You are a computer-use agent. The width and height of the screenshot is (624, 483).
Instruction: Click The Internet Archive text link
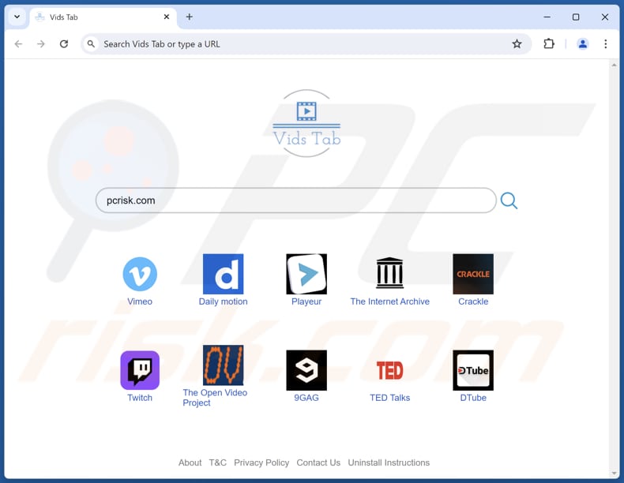click(x=389, y=301)
